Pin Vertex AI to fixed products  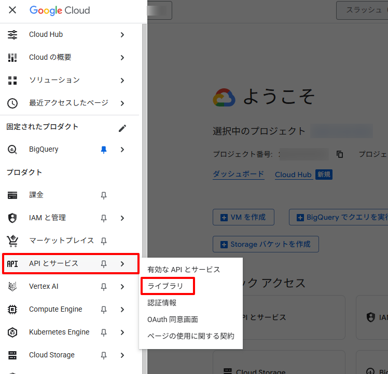point(104,287)
